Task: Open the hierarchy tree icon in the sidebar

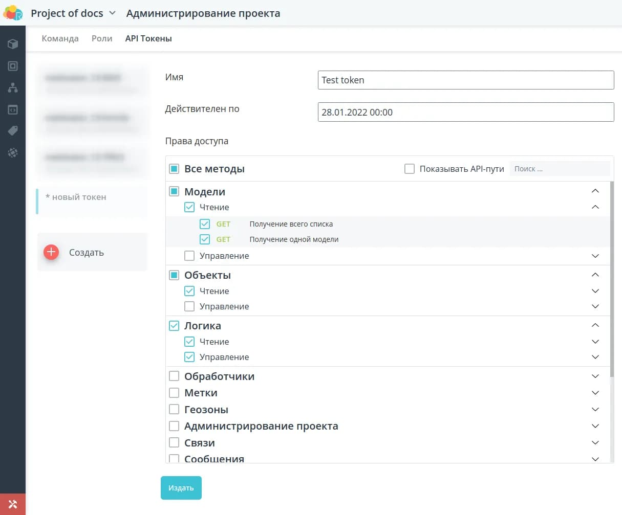Action: [x=13, y=88]
